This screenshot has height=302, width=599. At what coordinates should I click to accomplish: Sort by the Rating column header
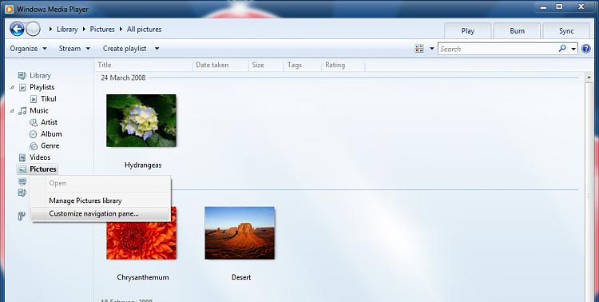click(x=343, y=65)
